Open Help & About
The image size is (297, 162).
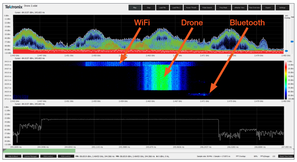13,156
